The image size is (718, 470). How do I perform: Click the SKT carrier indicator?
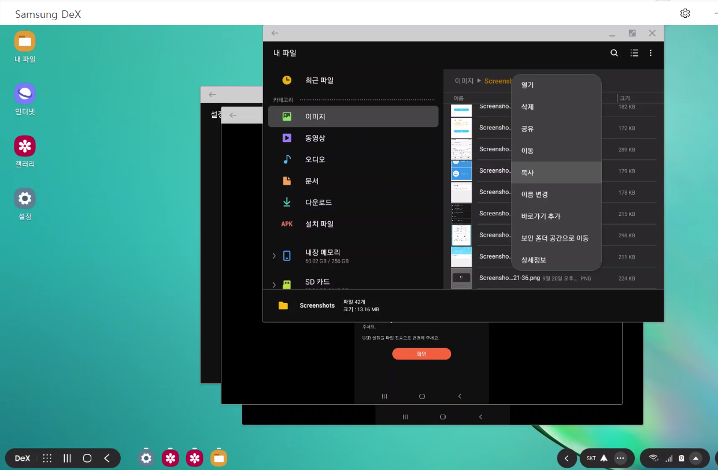click(591, 458)
